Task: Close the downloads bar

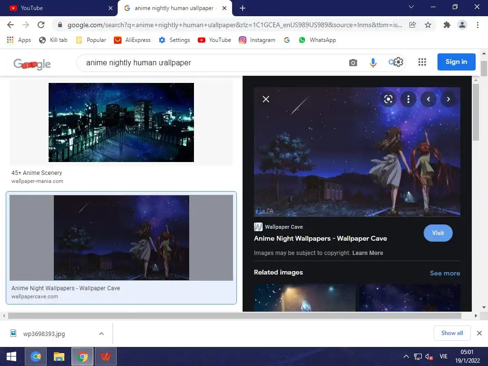Action: [x=479, y=333]
